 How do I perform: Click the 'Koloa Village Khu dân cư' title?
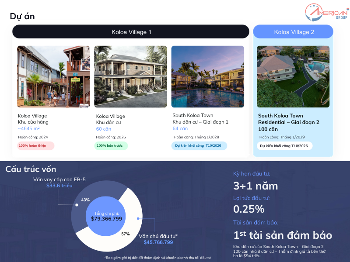(111, 119)
